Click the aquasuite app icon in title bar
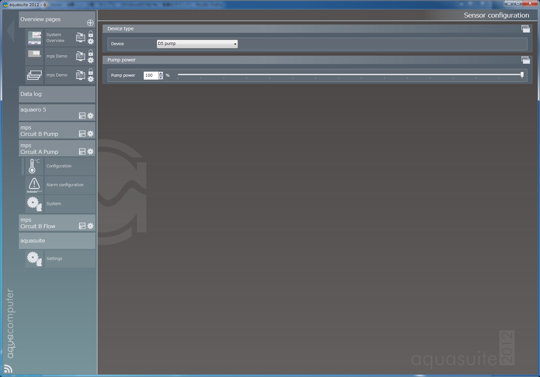Viewport: 540px width, 377px height. [x=5, y=5]
